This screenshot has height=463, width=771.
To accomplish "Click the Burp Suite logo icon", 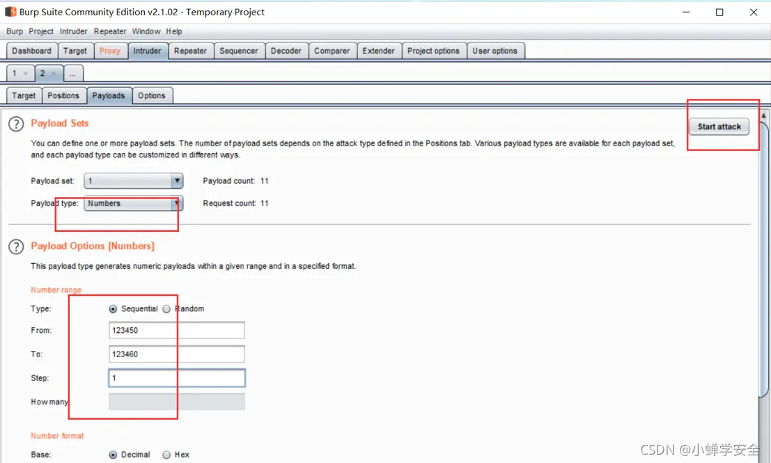I will point(10,11).
